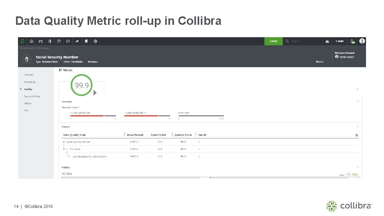Open the Overview tab in left sidebar

coord(29,75)
